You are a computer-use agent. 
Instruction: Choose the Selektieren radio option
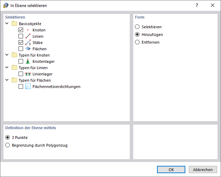click(137, 27)
